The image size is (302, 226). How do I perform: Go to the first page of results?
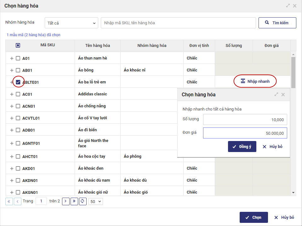pyautogui.click(x=9, y=201)
